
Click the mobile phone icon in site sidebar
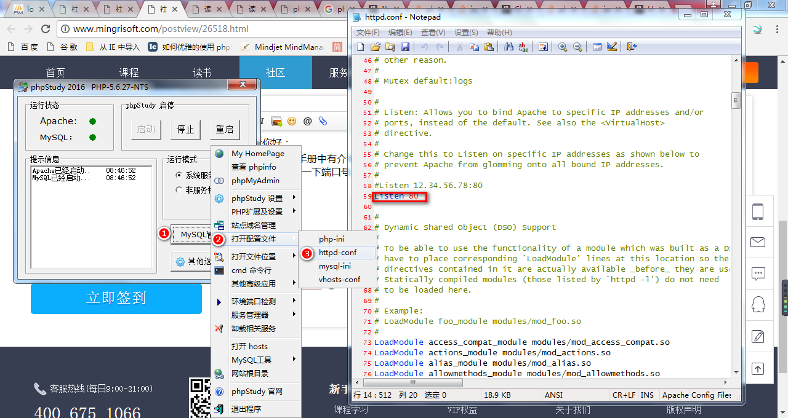pos(758,212)
